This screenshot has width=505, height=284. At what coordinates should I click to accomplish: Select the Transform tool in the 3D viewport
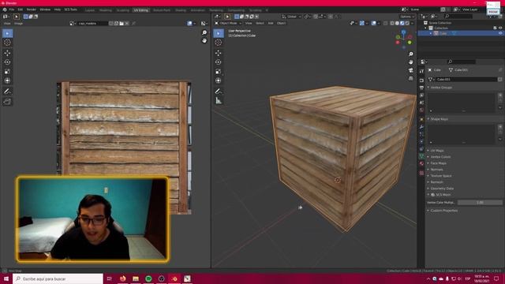pos(218,80)
